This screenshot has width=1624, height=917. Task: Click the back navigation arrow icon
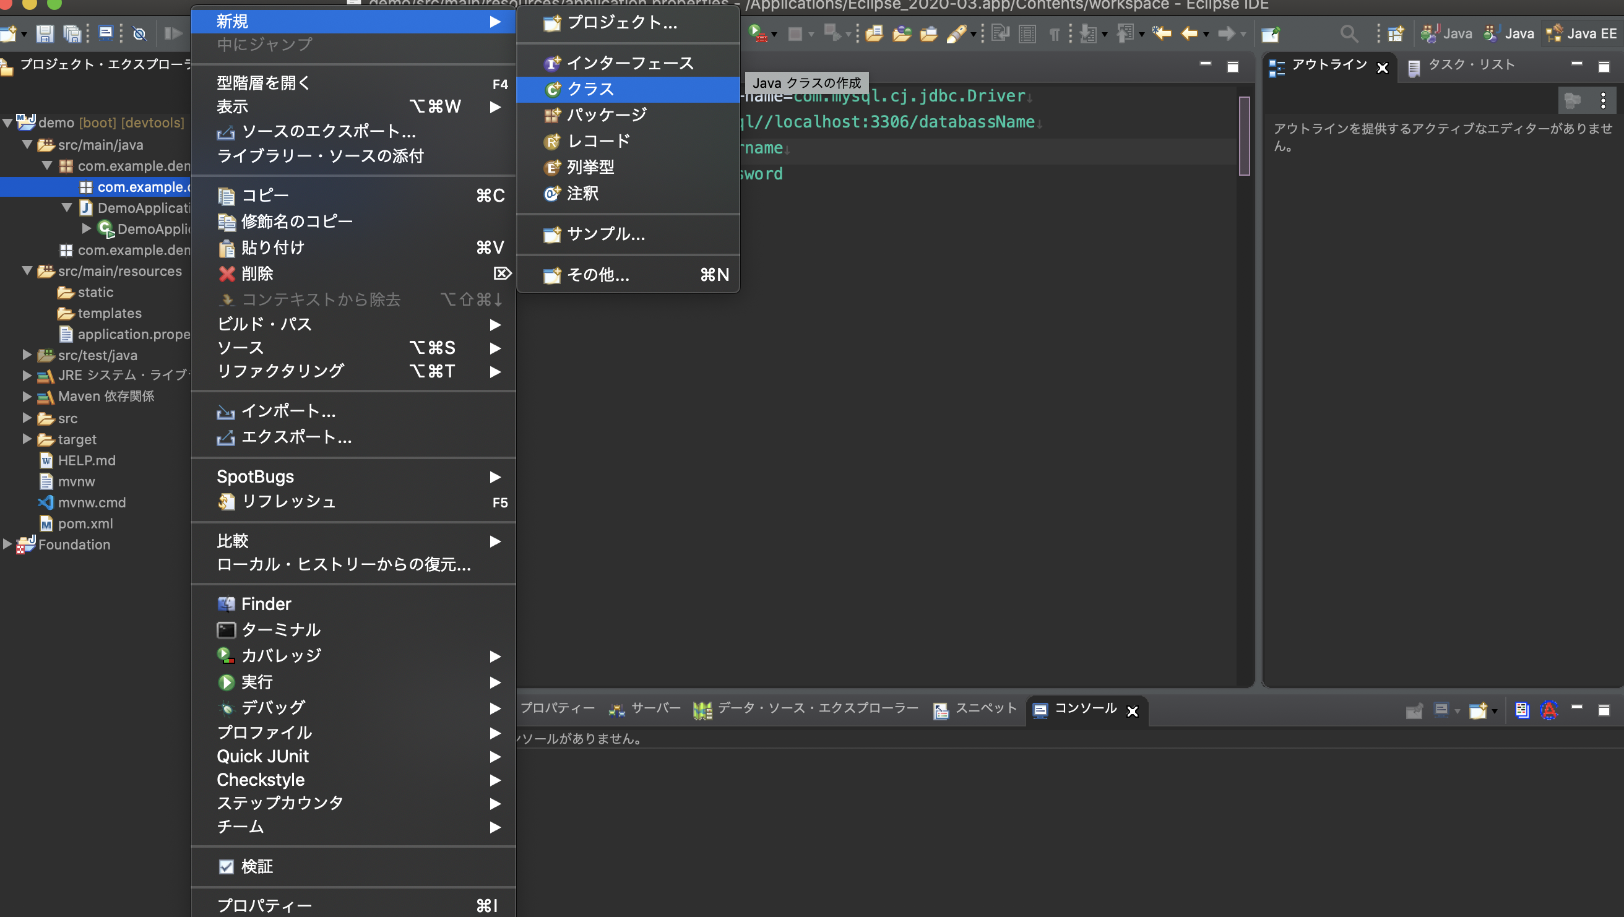coord(1189,34)
